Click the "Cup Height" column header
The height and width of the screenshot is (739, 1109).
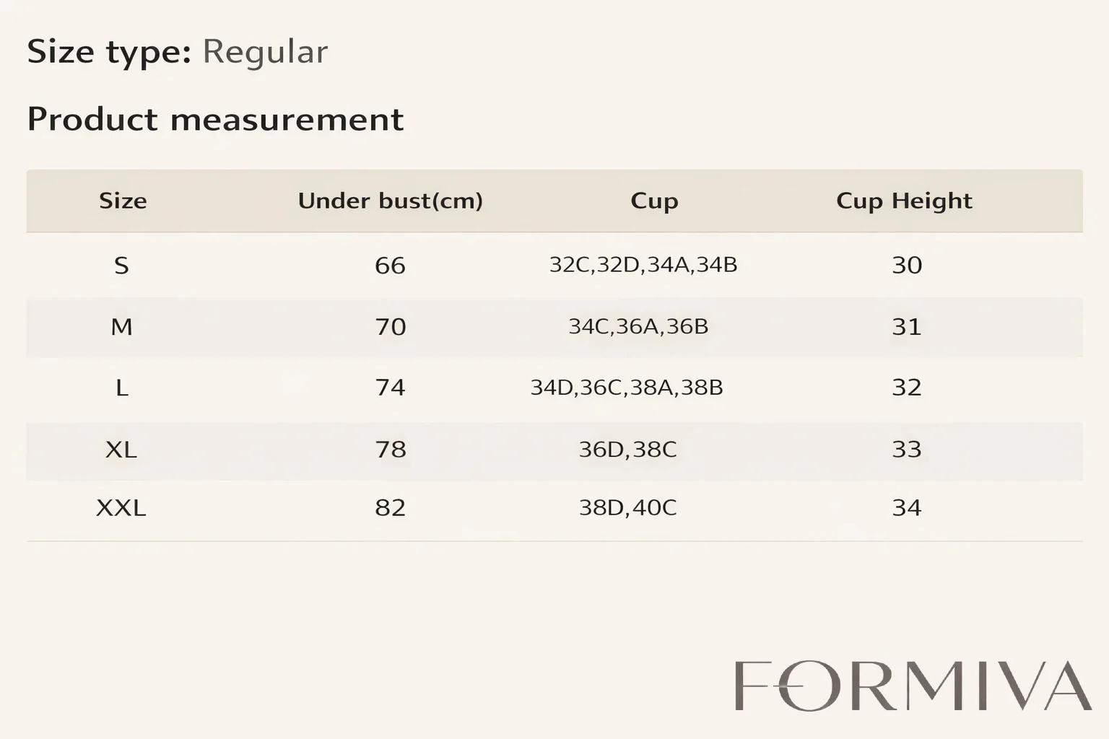(904, 201)
